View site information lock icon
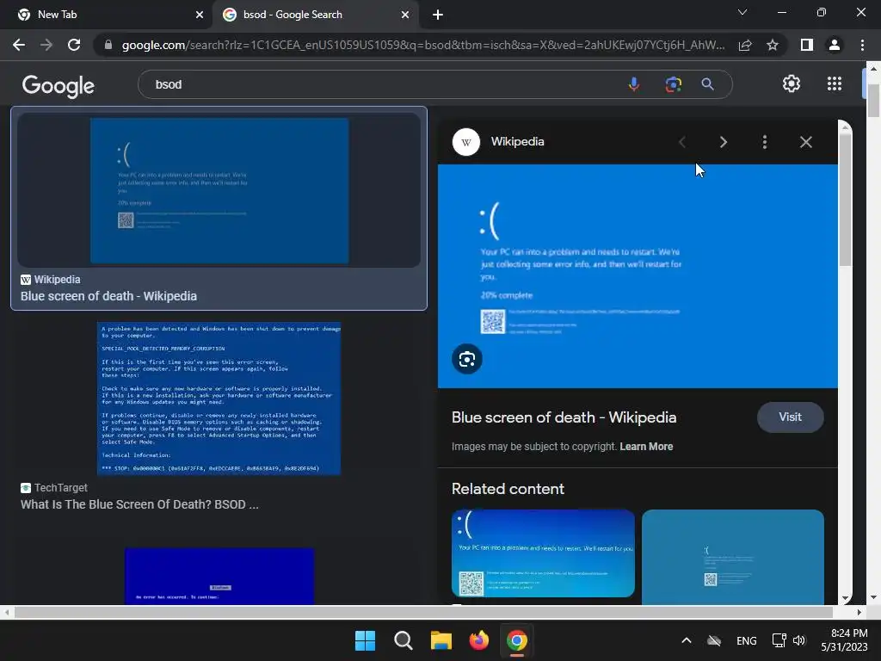This screenshot has height=661, width=881. [108, 45]
